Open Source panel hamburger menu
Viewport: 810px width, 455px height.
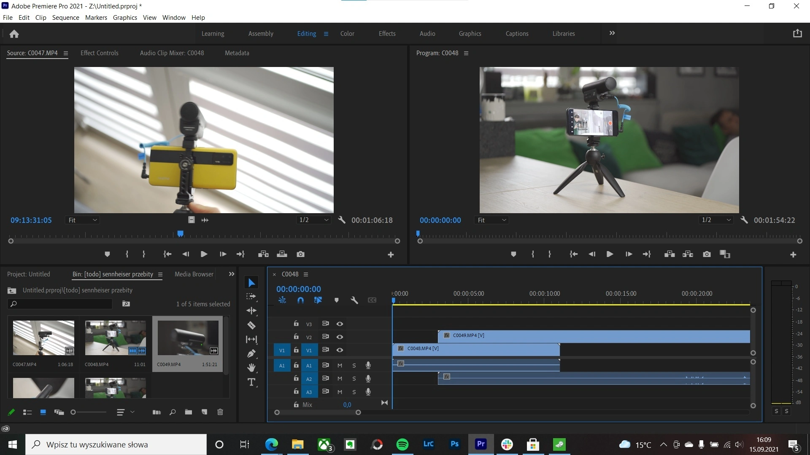click(x=65, y=53)
